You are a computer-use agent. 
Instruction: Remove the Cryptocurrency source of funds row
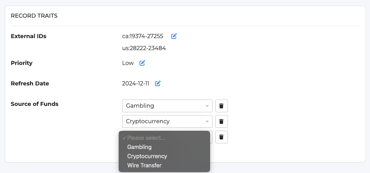point(221,121)
